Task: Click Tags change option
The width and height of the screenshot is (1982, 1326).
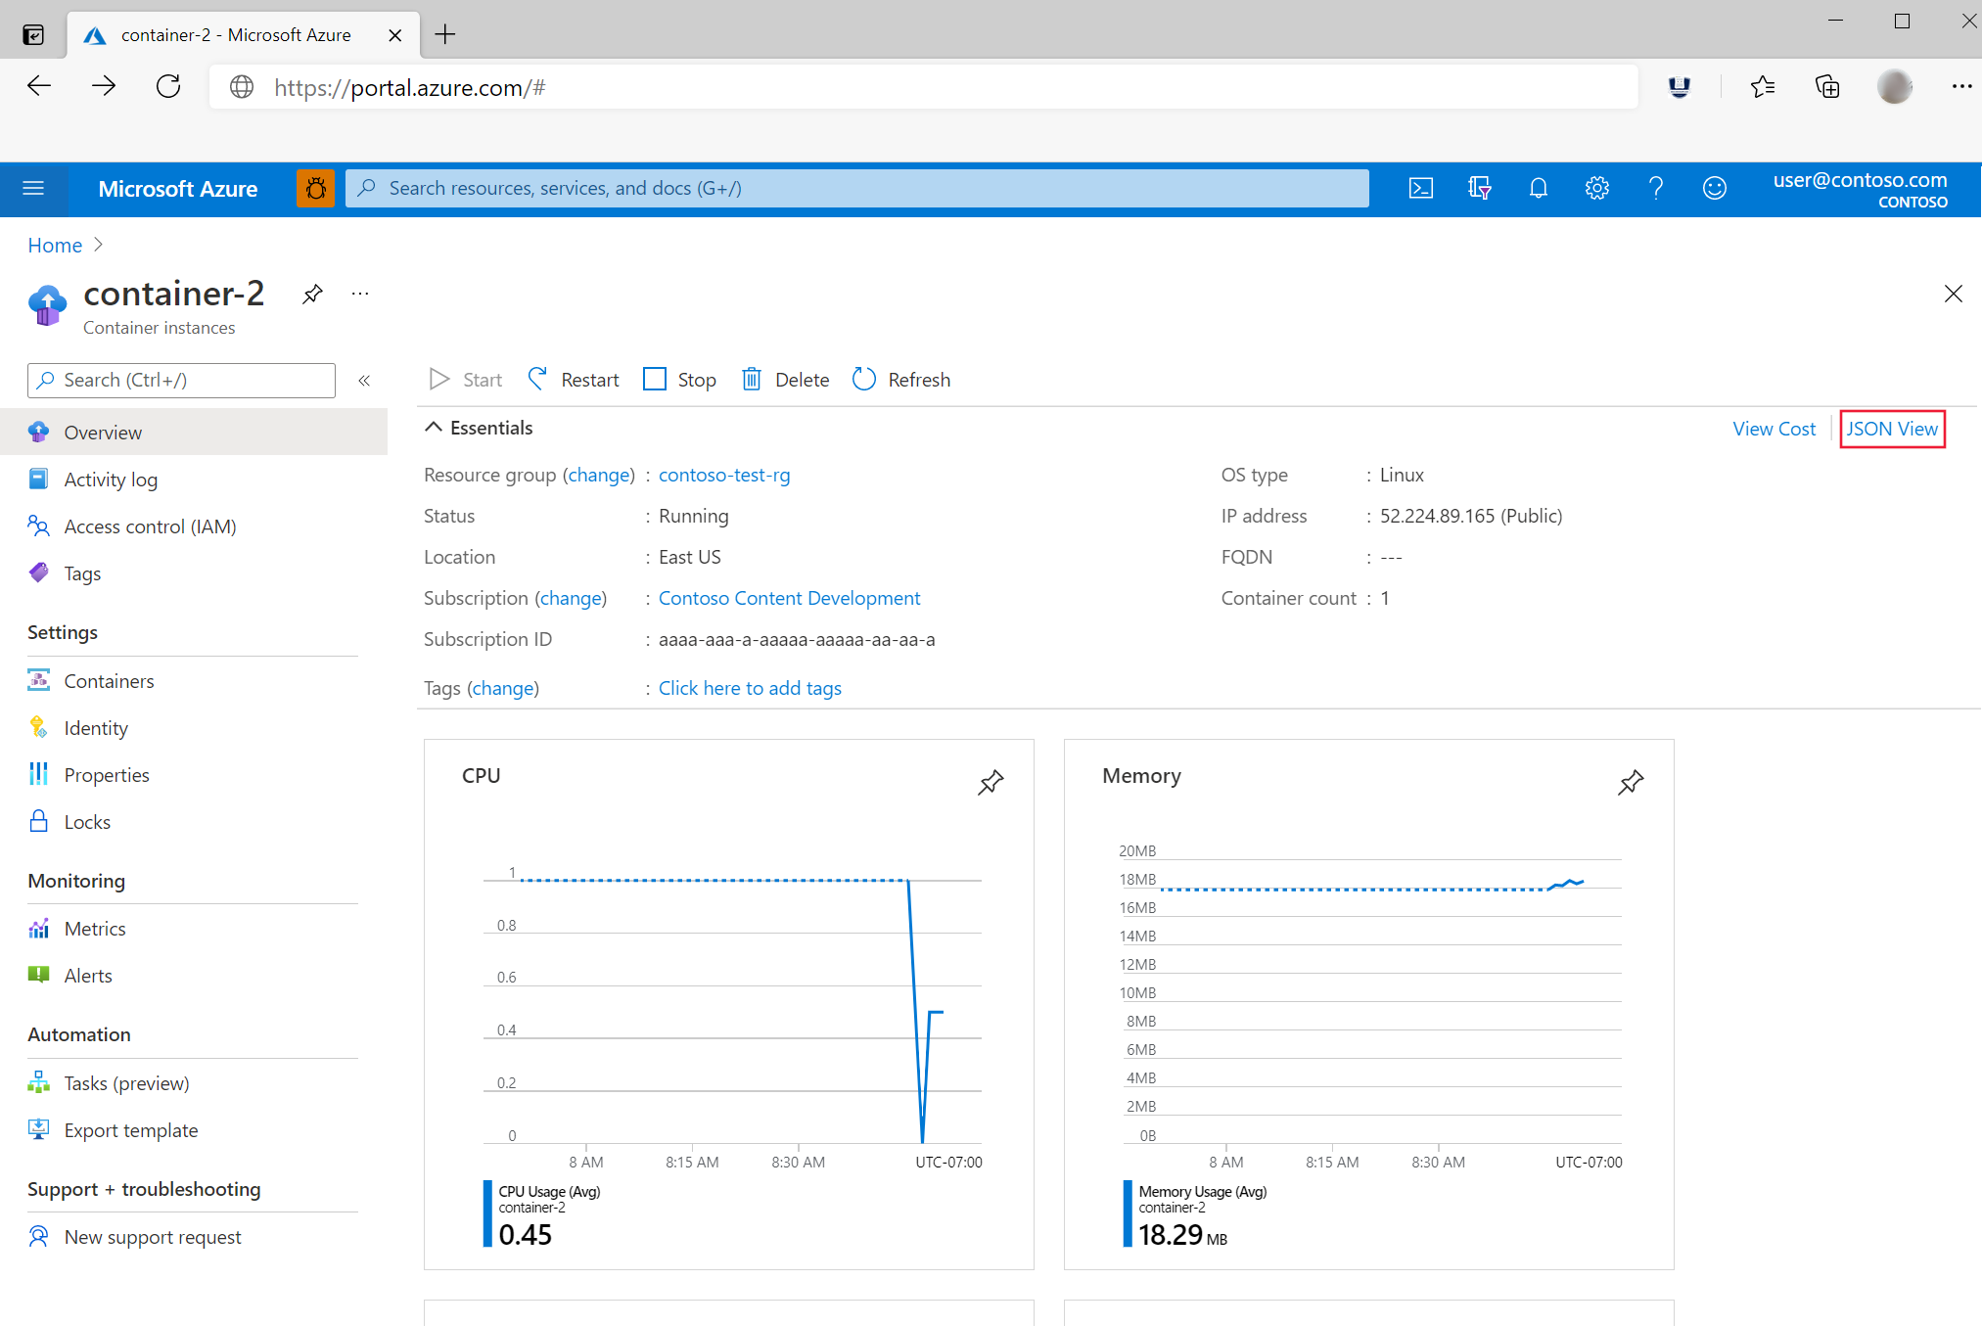Action: point(502,687)
